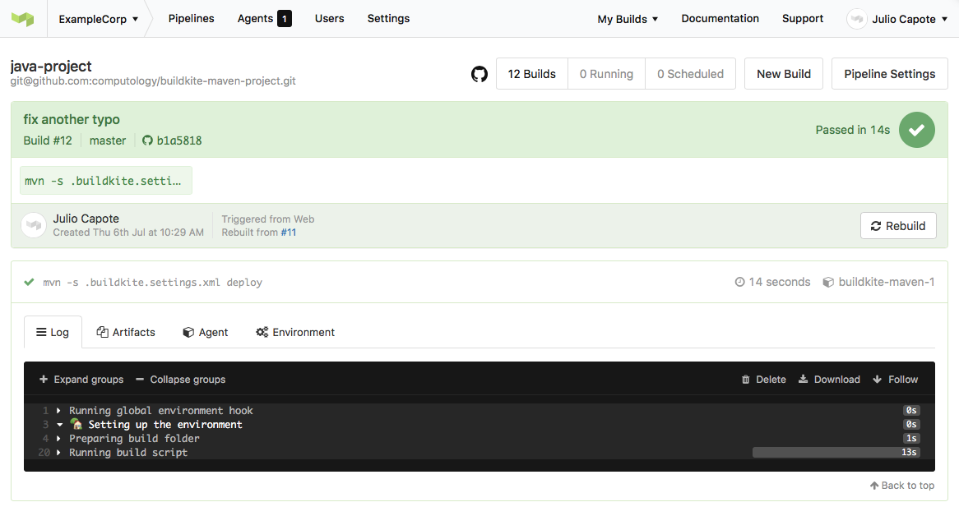This screenshot has width=959, height=516.
Task: Click Back to top link
Action: coord(902,486)
